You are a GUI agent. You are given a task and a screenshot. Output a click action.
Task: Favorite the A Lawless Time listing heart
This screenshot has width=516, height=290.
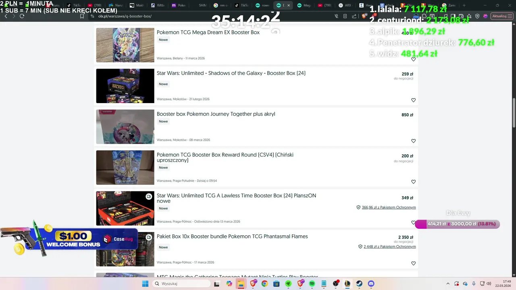(x=413, y=222)
